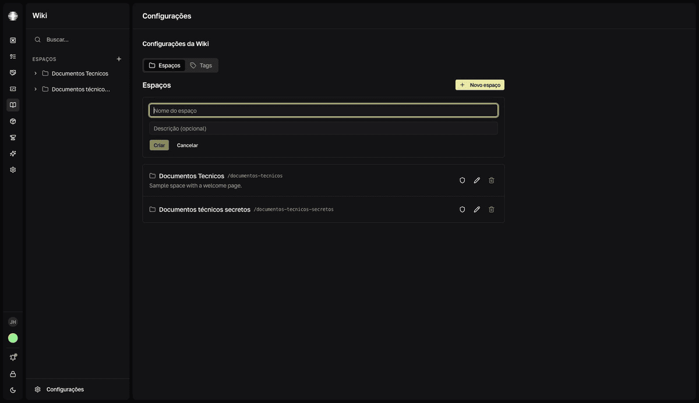Edit Documentos Tecnicos with pencil icon
This screenshot has width=699, height=403.
pos(477,181)
